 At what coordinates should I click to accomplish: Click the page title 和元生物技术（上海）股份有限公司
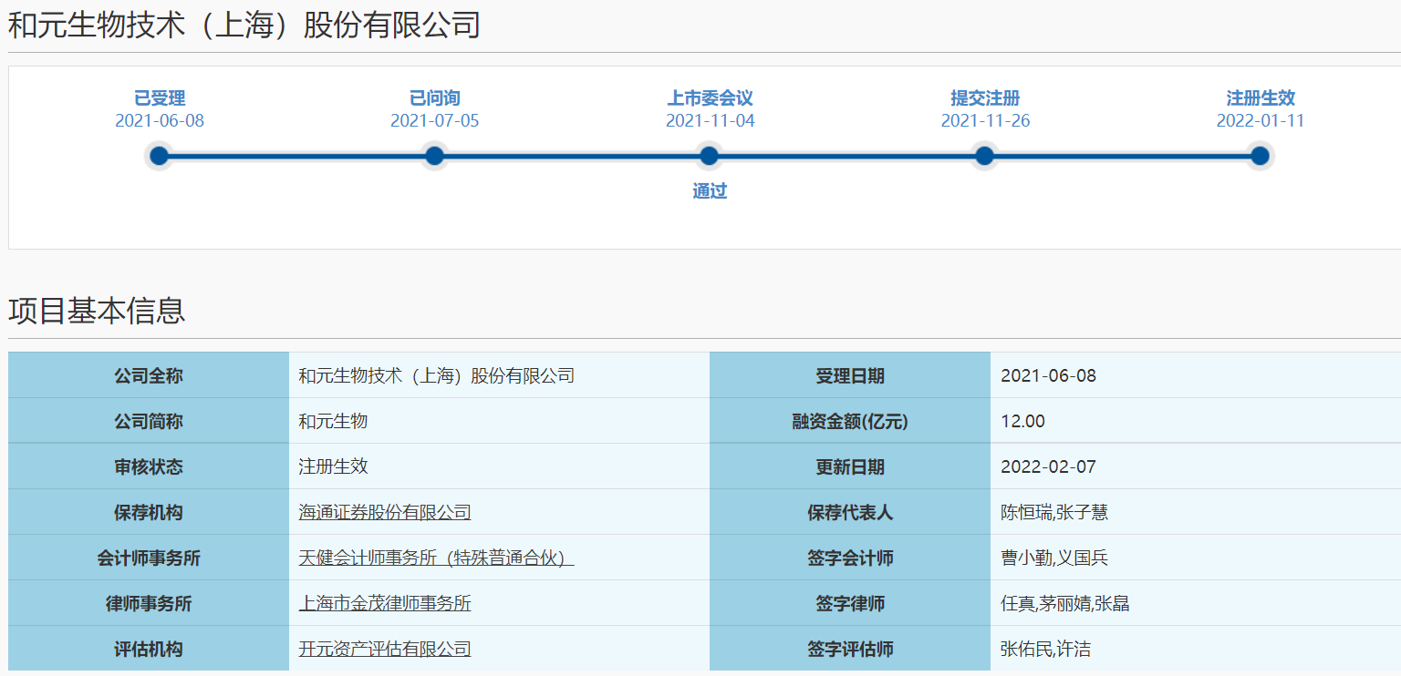(244, 25)
